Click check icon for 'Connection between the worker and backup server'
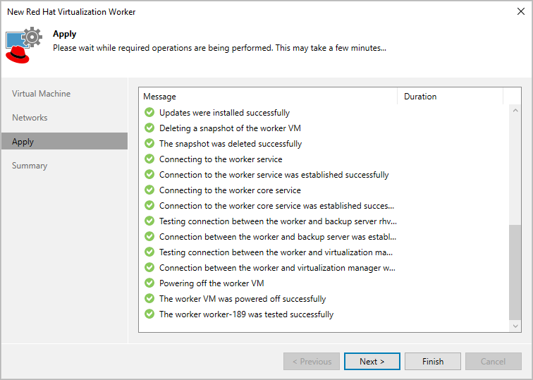This screenshot has height=380, width=533. 149,236
